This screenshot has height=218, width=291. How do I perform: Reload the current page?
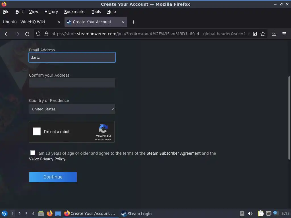click(x=27, y=34)
